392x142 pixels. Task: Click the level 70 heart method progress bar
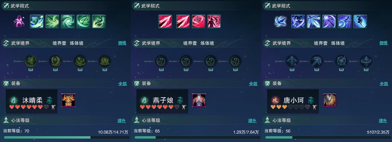(66, 137)
